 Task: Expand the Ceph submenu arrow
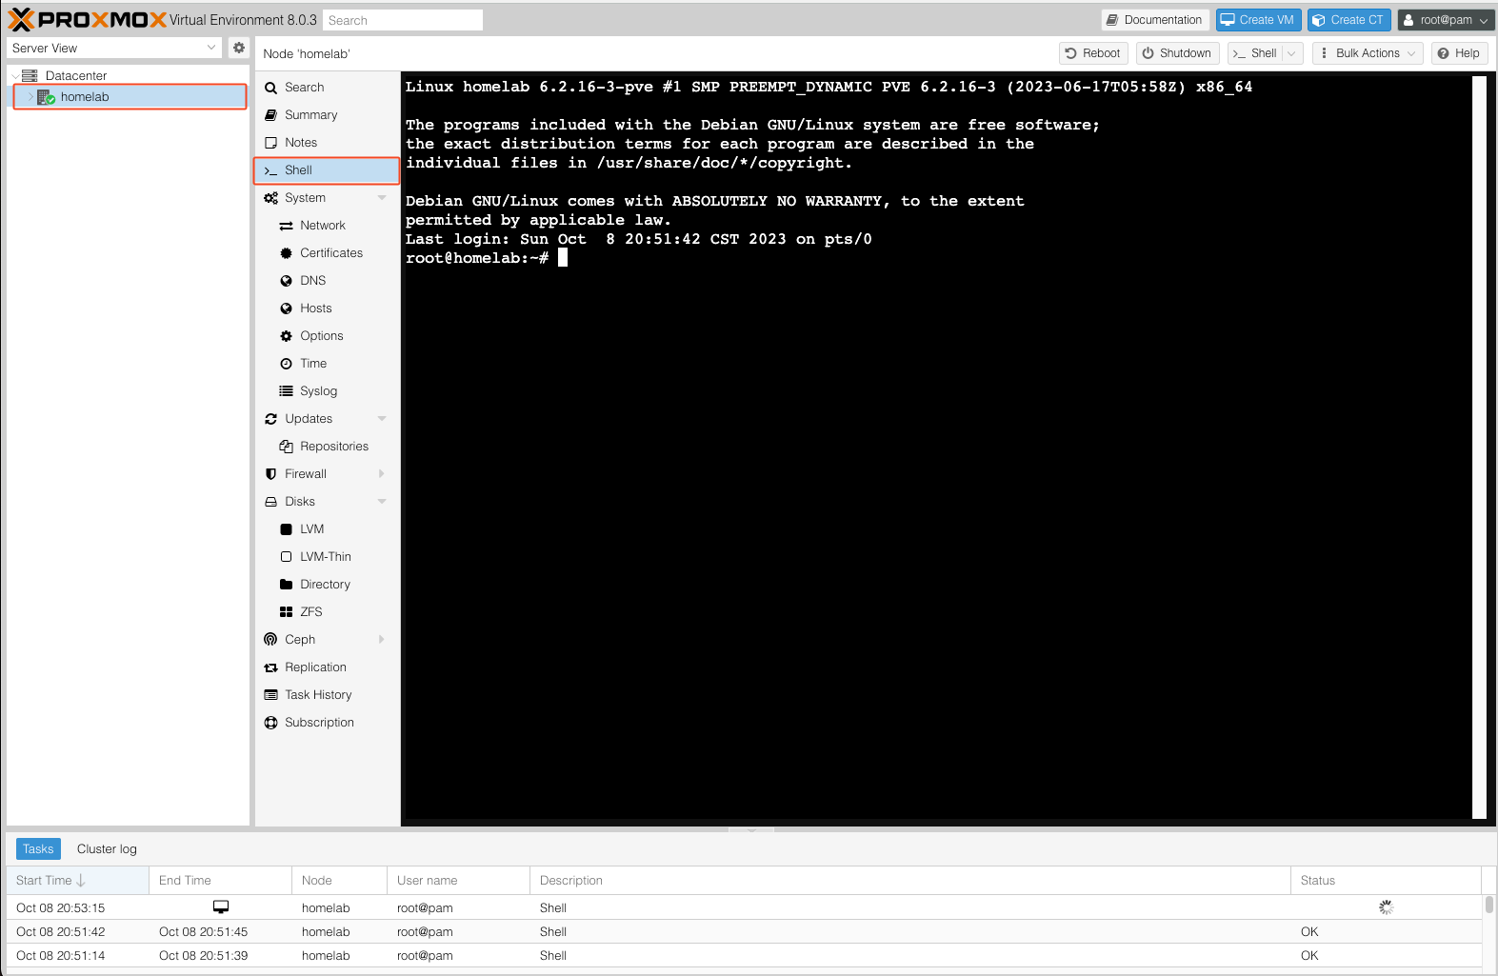point(382,639)
